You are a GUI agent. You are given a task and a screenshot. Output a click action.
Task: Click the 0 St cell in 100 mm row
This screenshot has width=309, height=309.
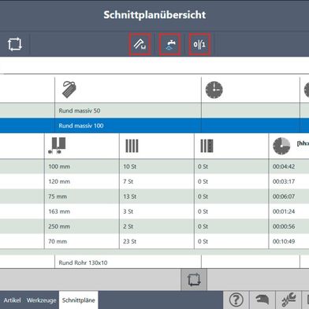232,166
